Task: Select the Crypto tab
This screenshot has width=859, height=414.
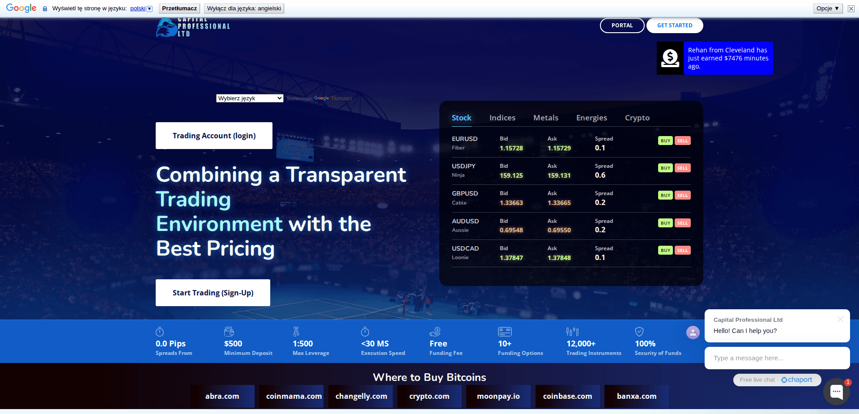Action: coord(637,118)
